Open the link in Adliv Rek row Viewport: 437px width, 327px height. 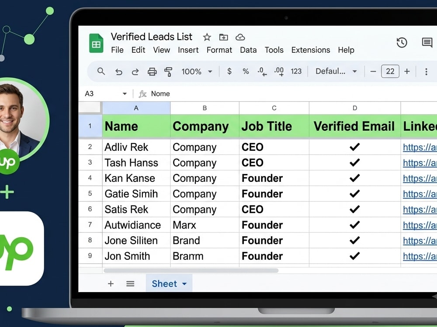coord(420,147)
